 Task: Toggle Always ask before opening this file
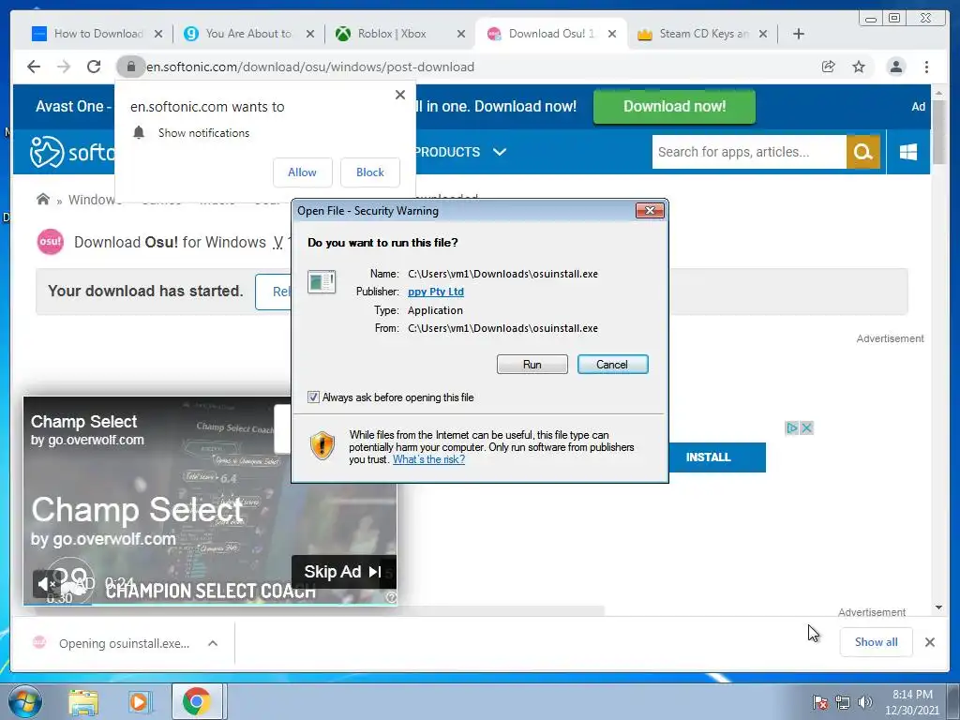[313, 397]
